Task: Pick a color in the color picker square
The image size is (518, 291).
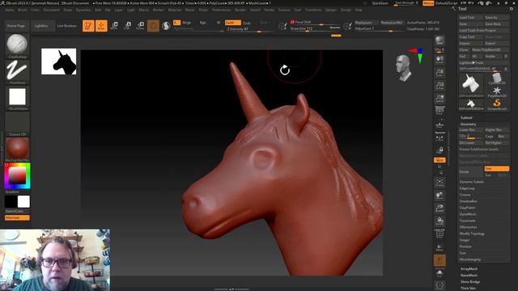Action: (x=17, y=176)
